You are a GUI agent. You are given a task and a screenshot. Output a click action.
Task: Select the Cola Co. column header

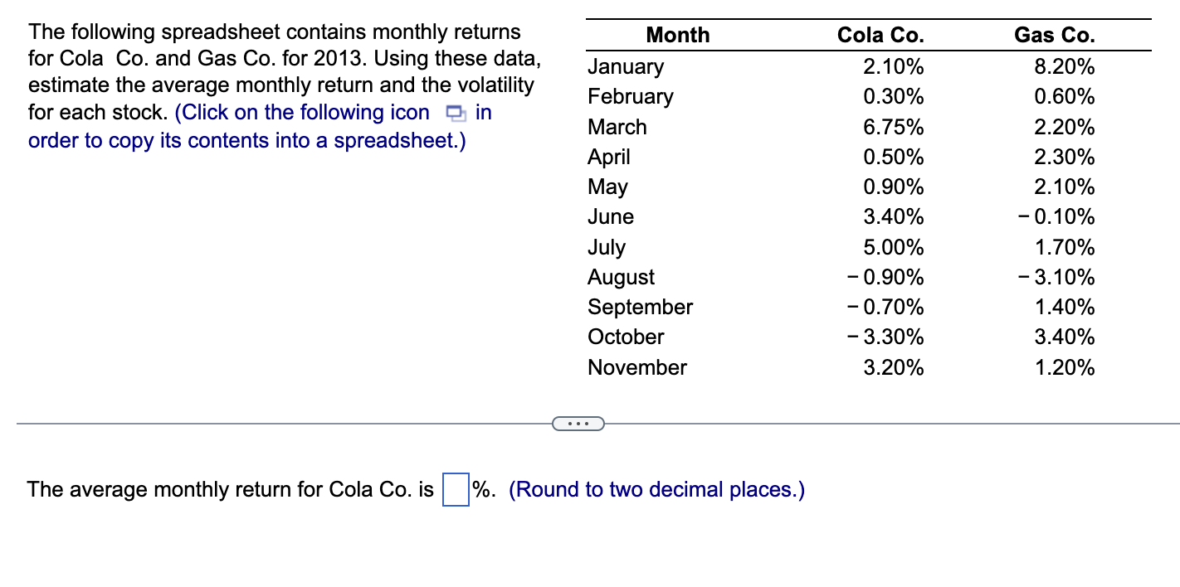(880, 35)
